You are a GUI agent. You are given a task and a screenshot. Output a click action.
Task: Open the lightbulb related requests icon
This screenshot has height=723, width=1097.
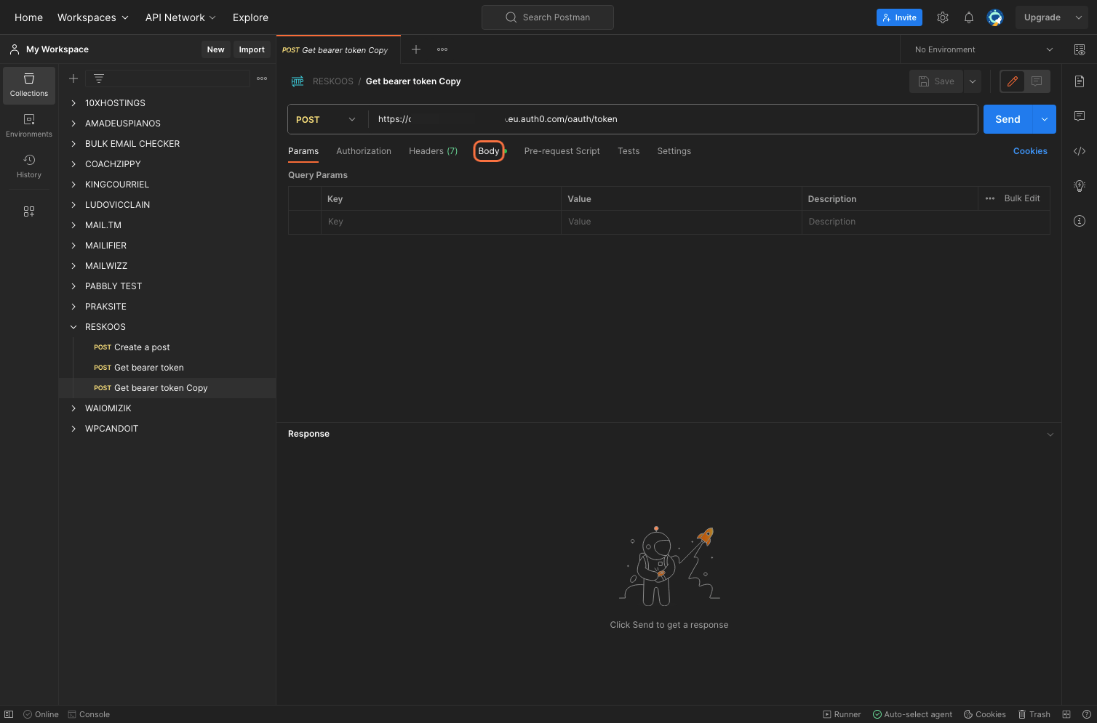click(1080, 186)
